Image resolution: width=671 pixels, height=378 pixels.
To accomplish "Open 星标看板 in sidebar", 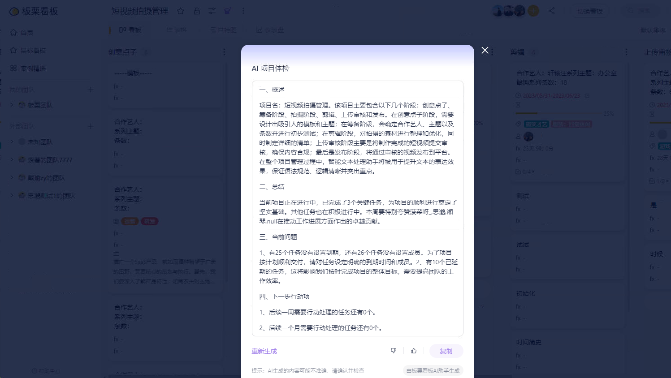I will point(28,51).
